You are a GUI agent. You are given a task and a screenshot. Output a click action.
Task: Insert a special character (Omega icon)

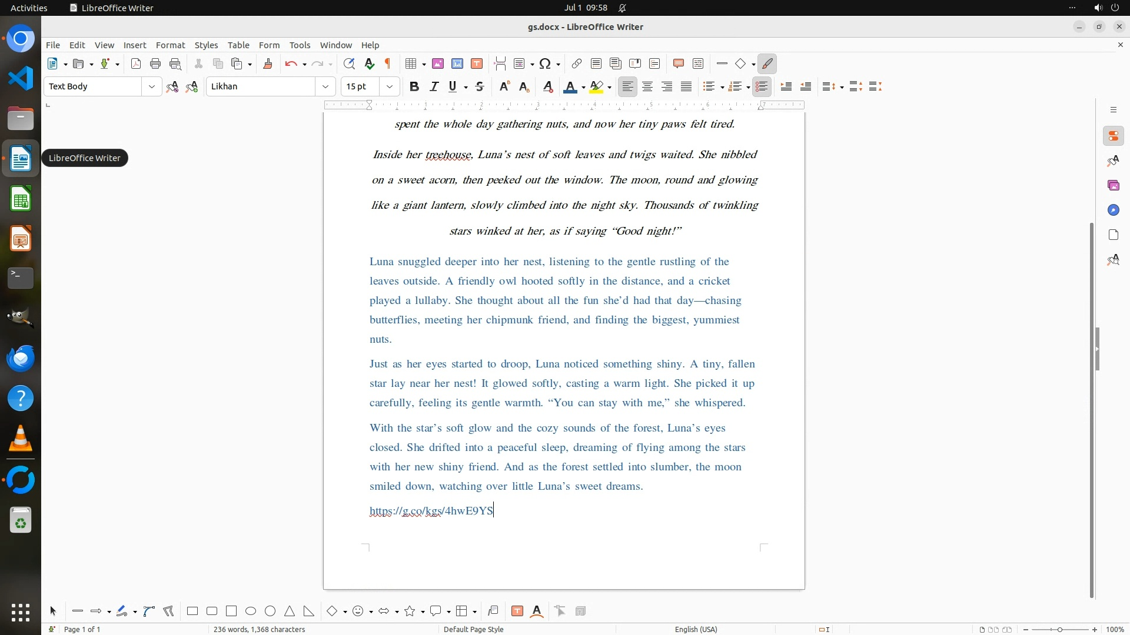[545, 64]
